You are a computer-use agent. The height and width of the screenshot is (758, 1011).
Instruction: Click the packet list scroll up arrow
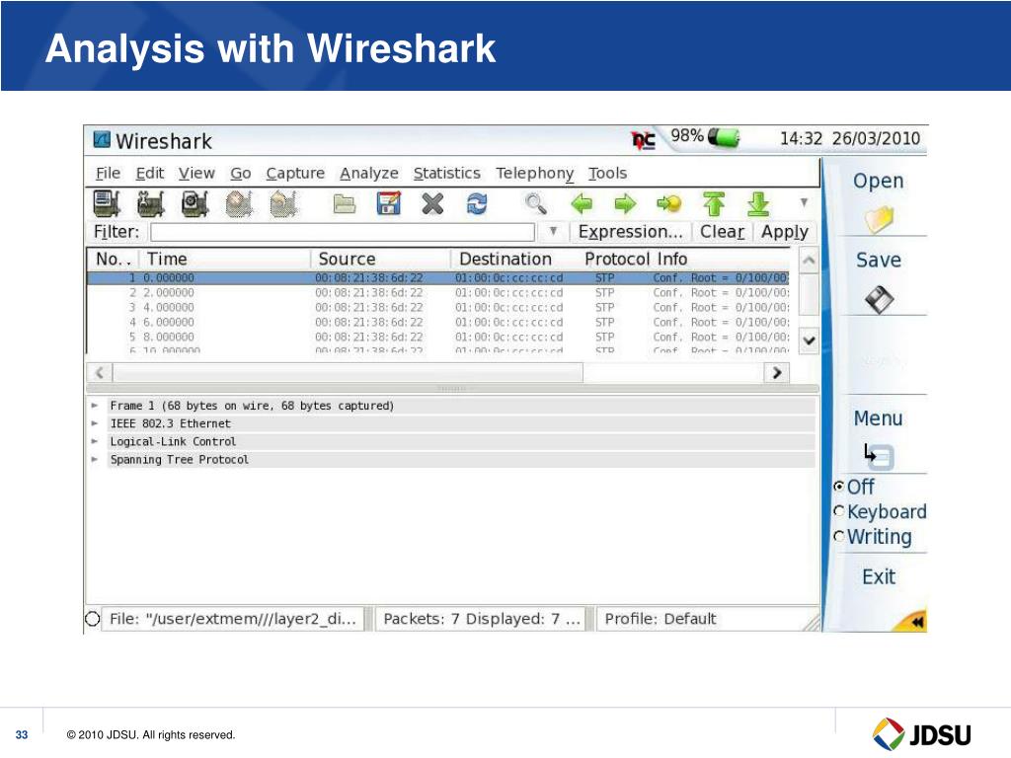tap(809, 261)
